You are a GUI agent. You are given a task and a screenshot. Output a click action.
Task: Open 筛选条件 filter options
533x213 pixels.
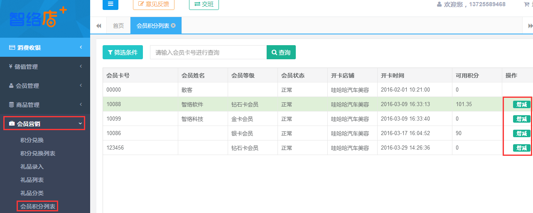coord(123,52)
